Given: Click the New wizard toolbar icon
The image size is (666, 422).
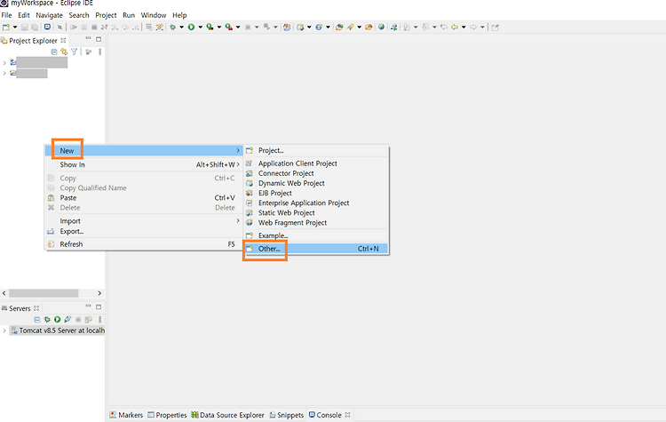Looking at the screenshot, I should tap(6, 28).
